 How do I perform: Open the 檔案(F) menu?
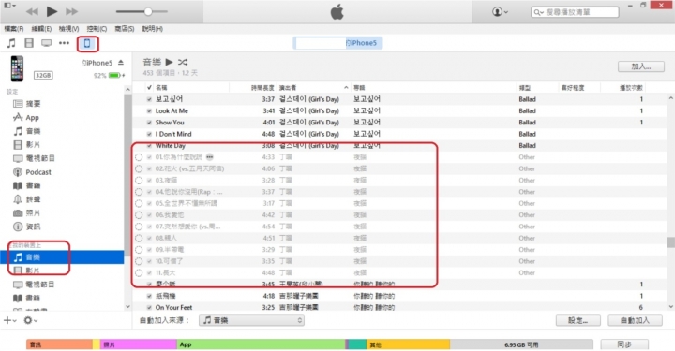point(14,29)
